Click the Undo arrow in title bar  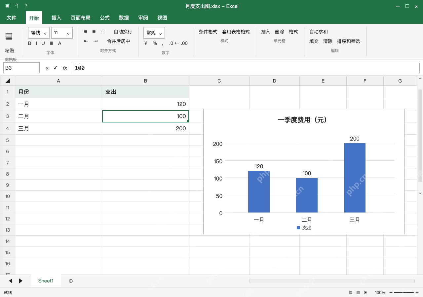[17, 6]
